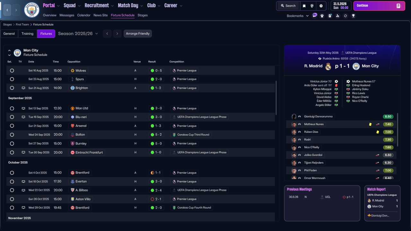The height and width of the screenshot is (231, 411).
Task: Show the previous season with left arrow
Action: (107, 34)
